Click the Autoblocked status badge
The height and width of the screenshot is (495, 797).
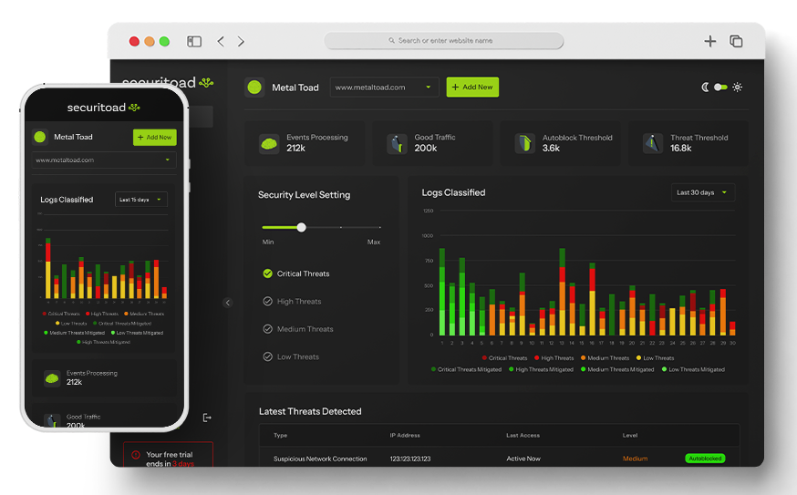click(x=705, y=459)
